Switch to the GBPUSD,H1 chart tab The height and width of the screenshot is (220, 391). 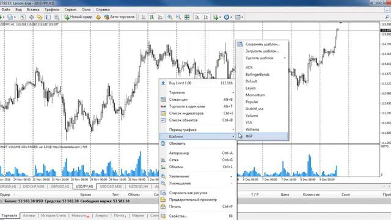click(x=60, y=186)
